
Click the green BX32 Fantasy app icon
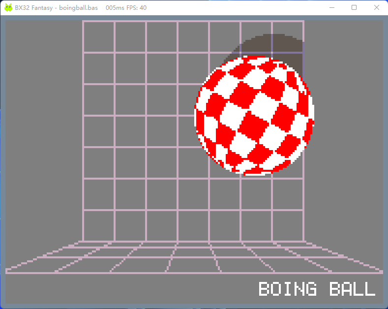click(x=8, y=8)
